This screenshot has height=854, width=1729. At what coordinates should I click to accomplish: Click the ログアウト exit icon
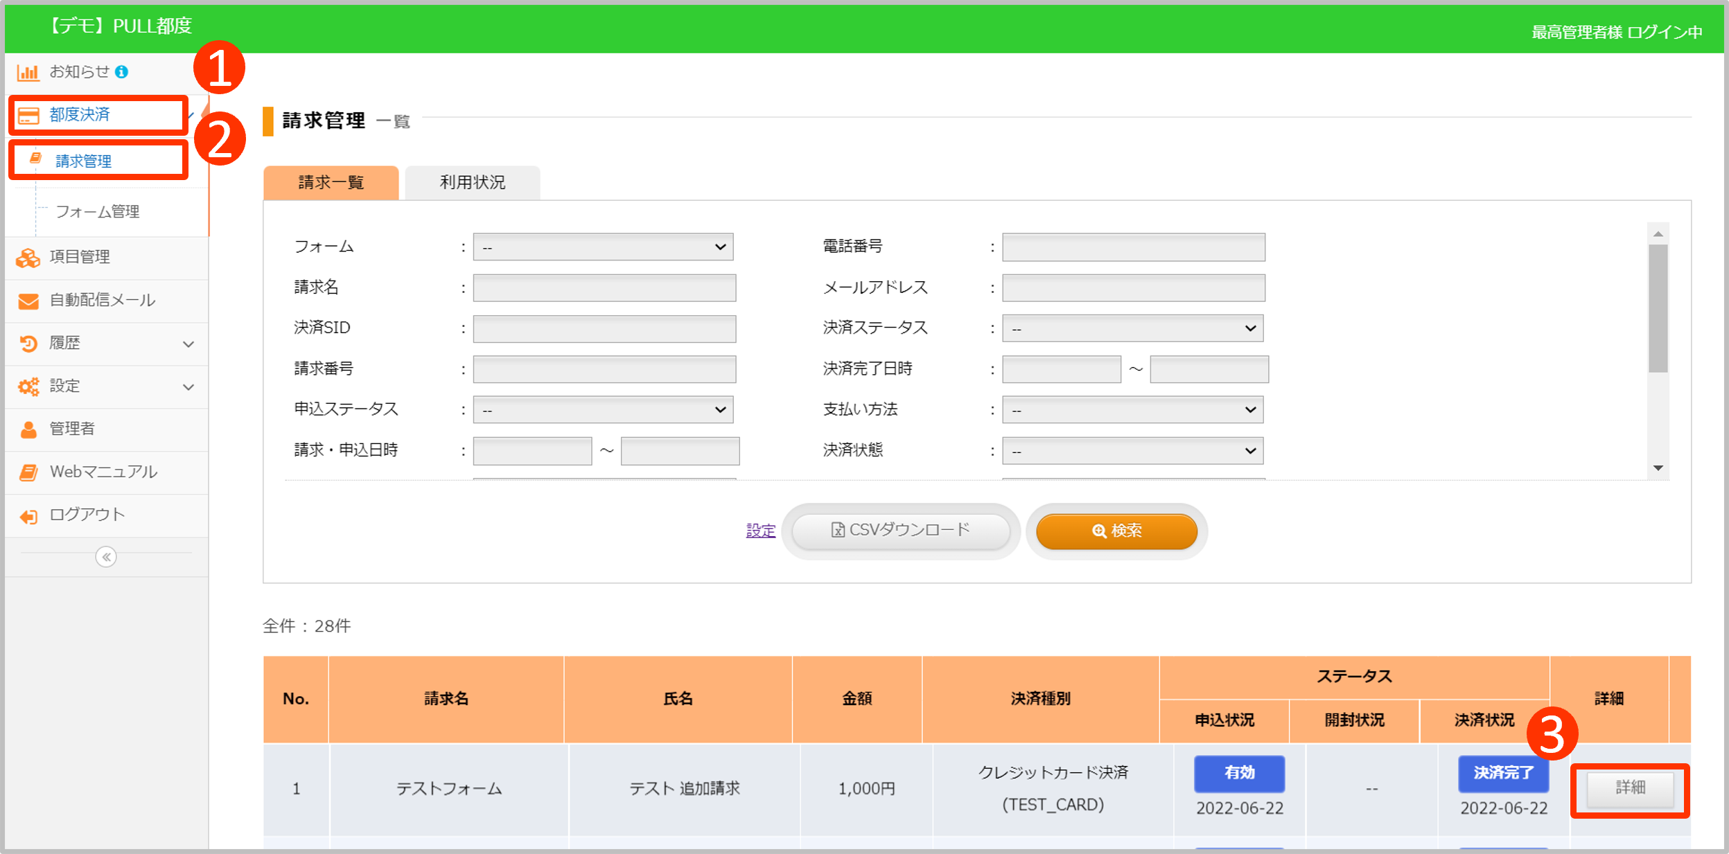click(28, 516)
